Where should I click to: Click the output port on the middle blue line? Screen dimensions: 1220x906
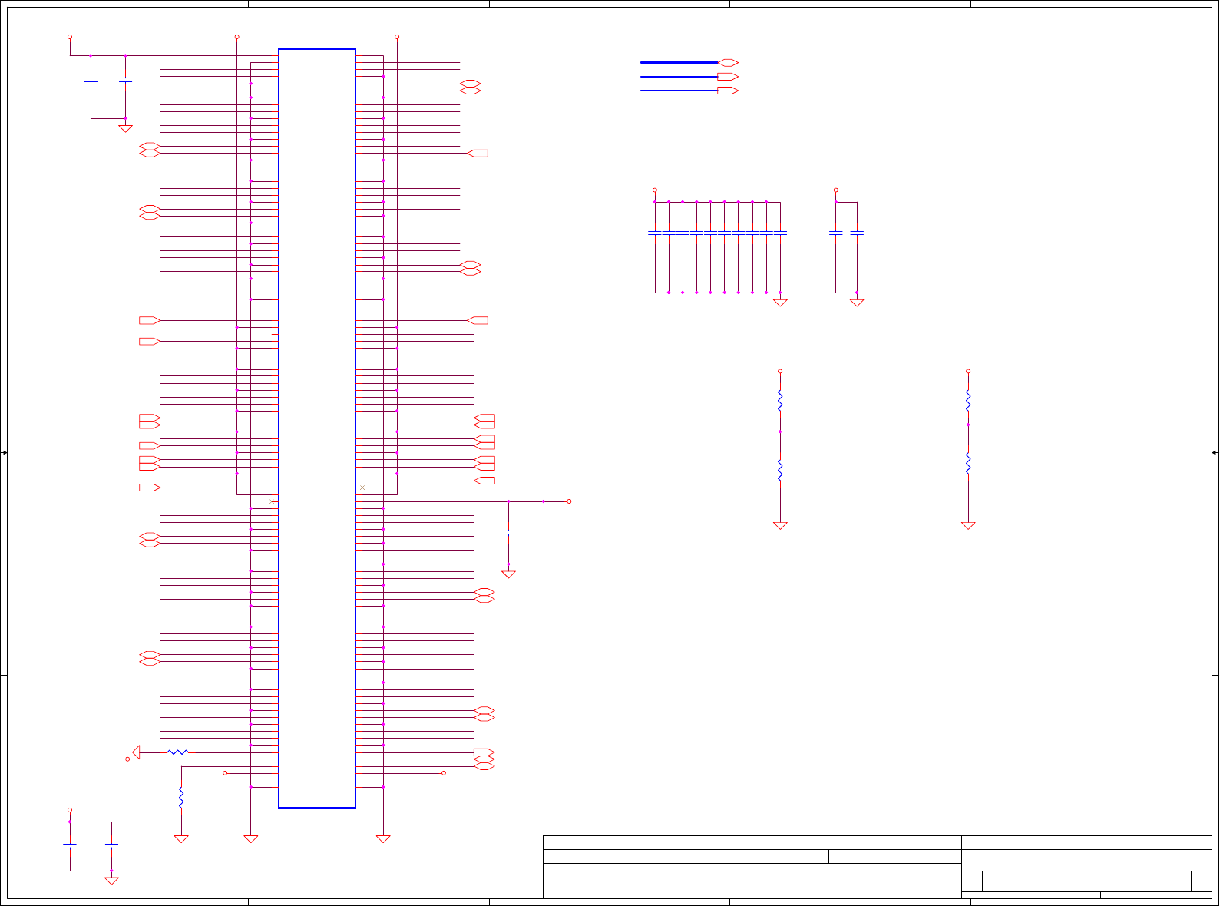coord(728,77)
